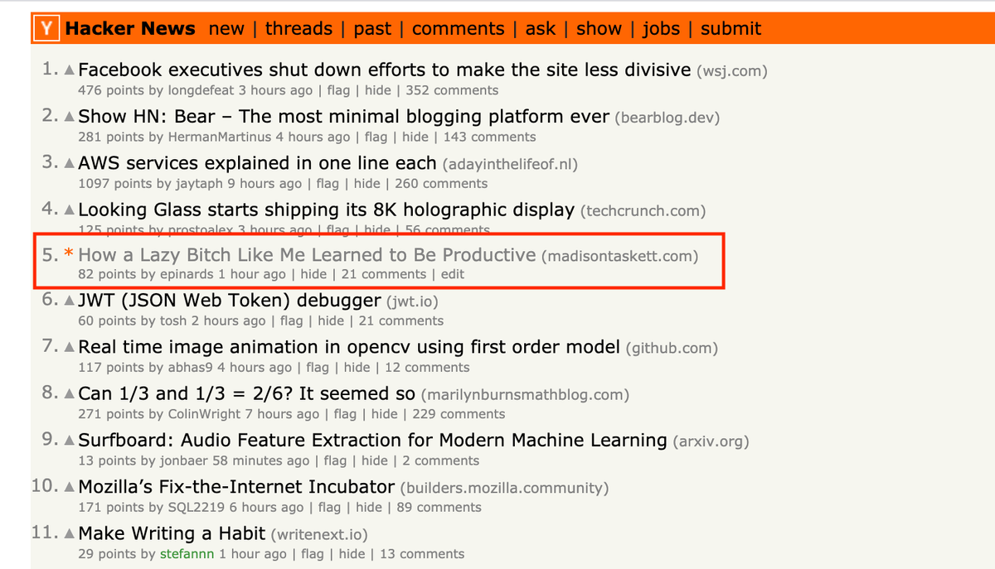Image resolution: width=995 pixels, height=569 pixels.
Task: Click the Y Combinator logo
Action: [46, 27]
